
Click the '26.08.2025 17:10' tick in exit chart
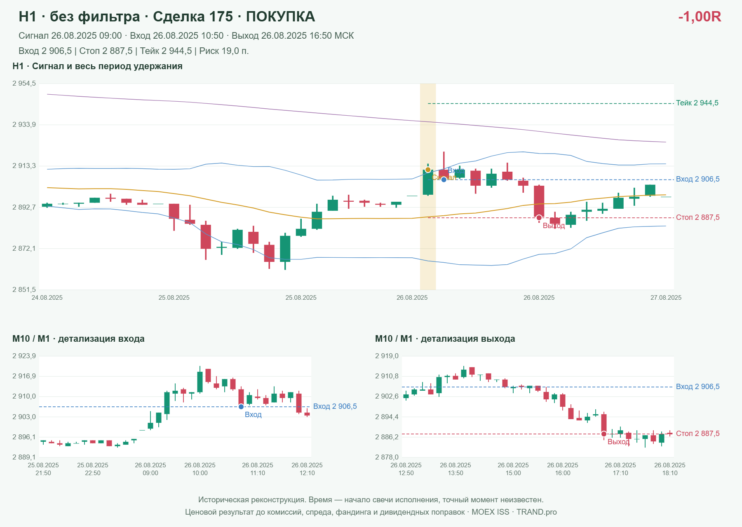pyautogui.click(x=620, y=469)
